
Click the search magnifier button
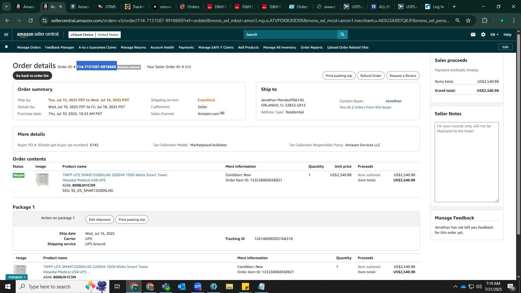point(342,35)
